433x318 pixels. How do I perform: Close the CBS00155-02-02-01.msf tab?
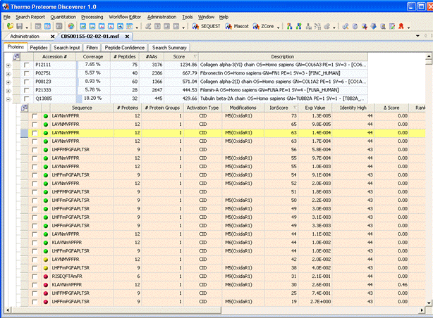coord(127,37)
